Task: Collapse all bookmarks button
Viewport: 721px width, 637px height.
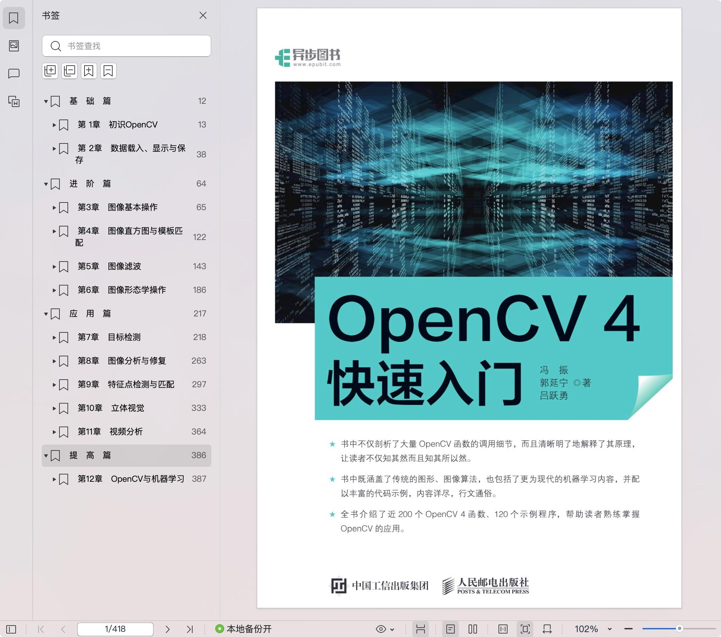Action: [70, 71]
